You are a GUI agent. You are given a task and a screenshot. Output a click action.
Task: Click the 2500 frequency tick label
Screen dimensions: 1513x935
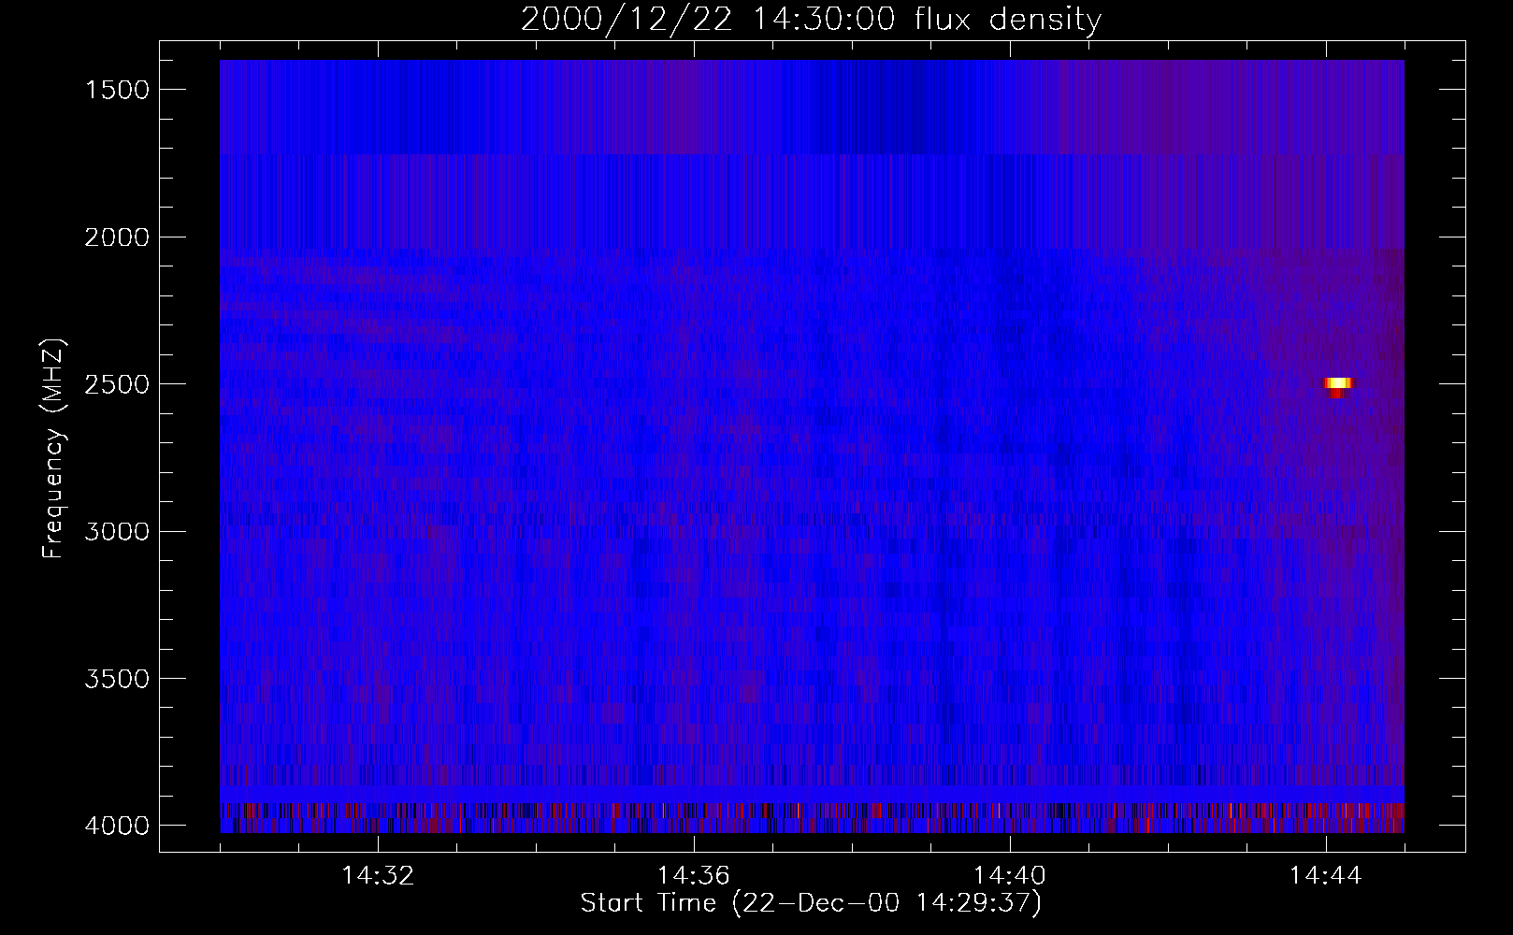[x=117, y=384]
